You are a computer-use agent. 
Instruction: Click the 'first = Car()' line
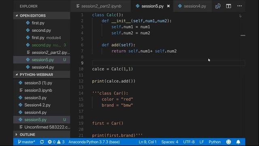(108, 123)
